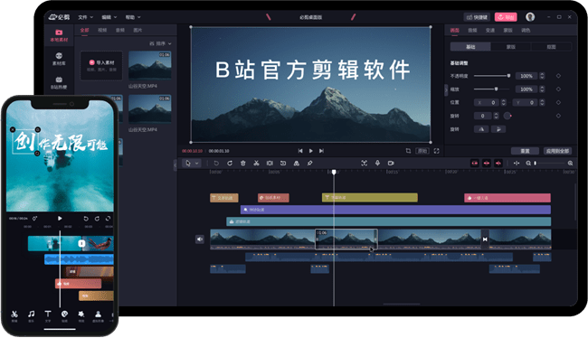The image size is (588, 338).
Task: Open the 素材库 material library sidebar icon
Action: pyautogui.click(x=59, y=60)
